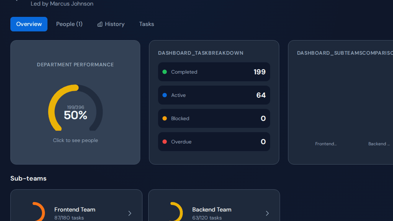
Task: Open the Active 64 task row
Action: [214, 95]
